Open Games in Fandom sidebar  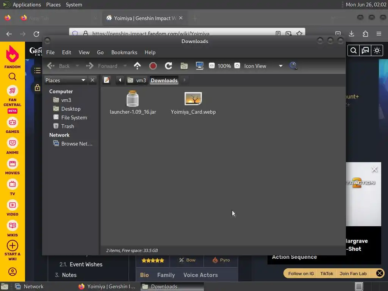point(13,126)
